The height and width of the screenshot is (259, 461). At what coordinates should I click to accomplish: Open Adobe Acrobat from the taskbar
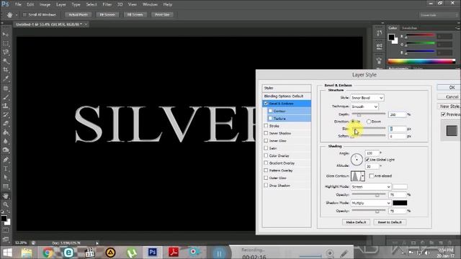coord(174,253)
